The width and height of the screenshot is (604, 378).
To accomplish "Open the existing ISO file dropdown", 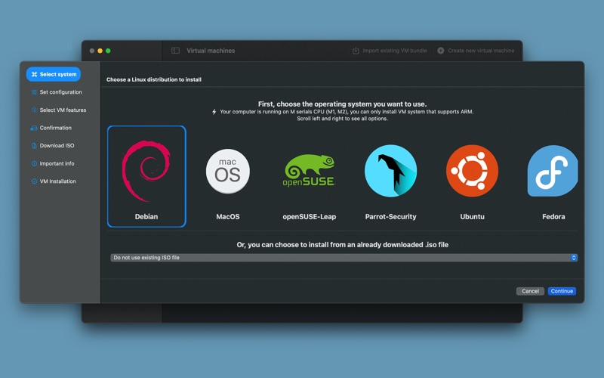I will tap(344, 258).
